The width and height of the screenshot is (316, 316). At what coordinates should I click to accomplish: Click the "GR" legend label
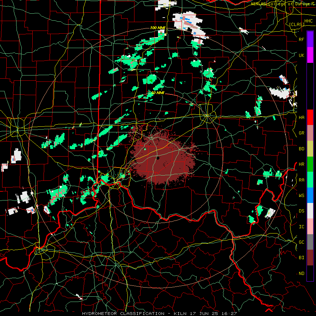(301, 133)
